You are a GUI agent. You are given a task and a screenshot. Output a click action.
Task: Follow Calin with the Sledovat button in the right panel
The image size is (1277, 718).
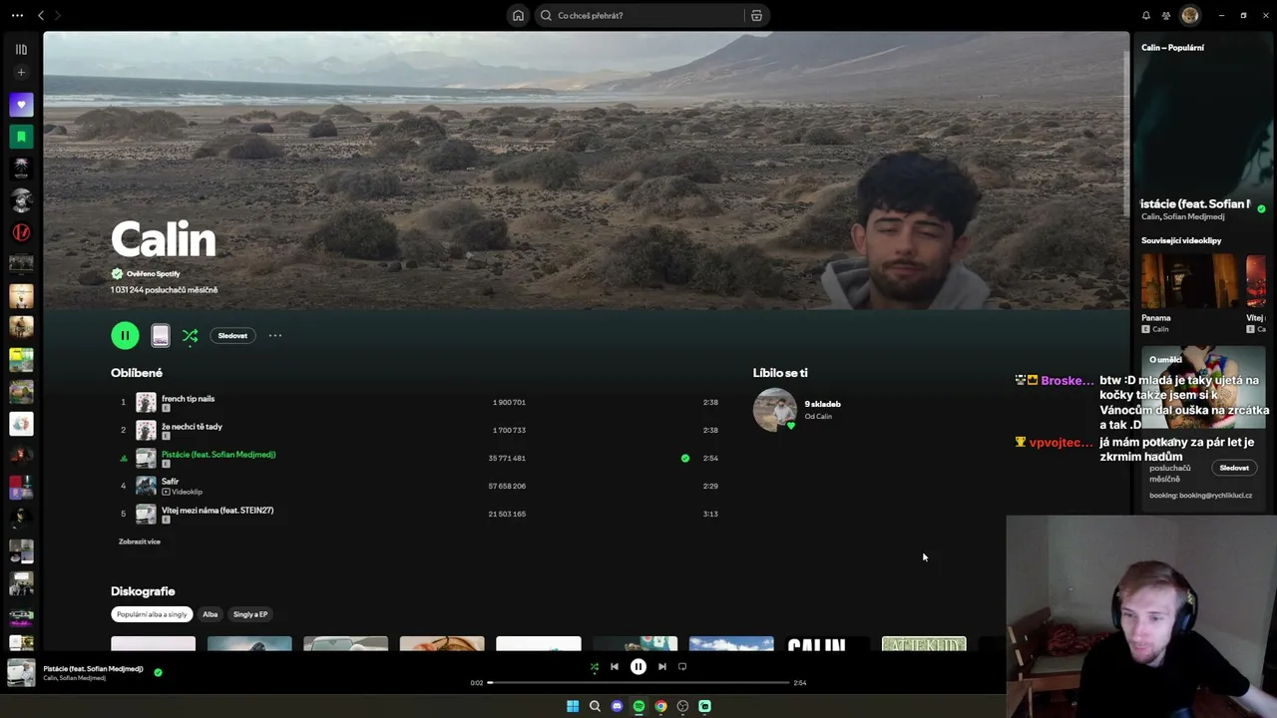click(1234, 468)
